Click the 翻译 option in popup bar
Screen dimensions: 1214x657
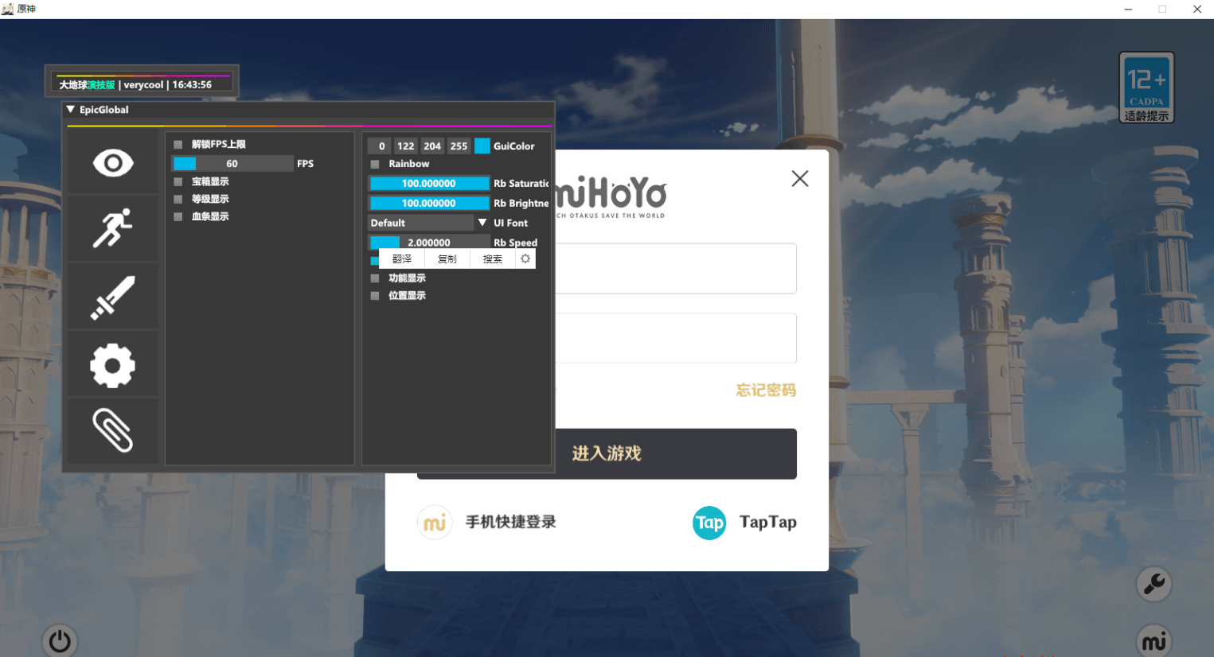tap(400, 259)
